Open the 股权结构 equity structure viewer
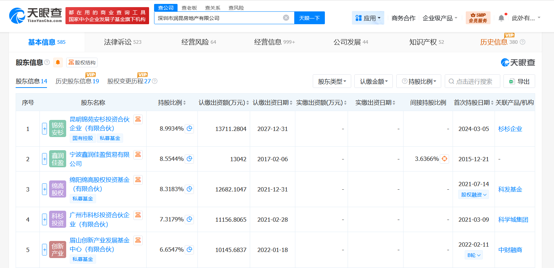The height and width of the screenshot is (268, 554). tap(81, 62)
